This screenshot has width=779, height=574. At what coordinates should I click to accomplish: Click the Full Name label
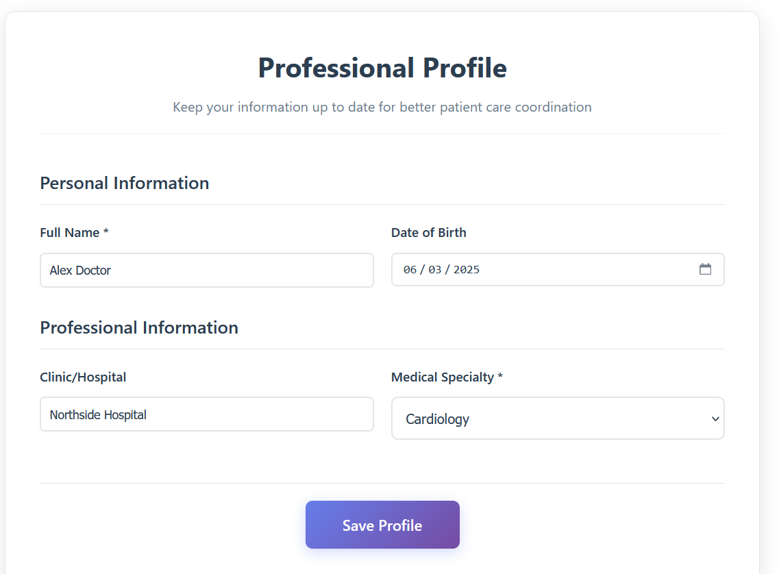click(70, 233)
